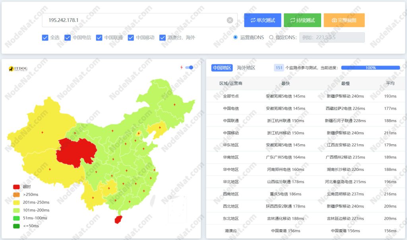Click 吉林通化移动 188ms cell
The height and width of the screenshot is (240, 407).
285,219
